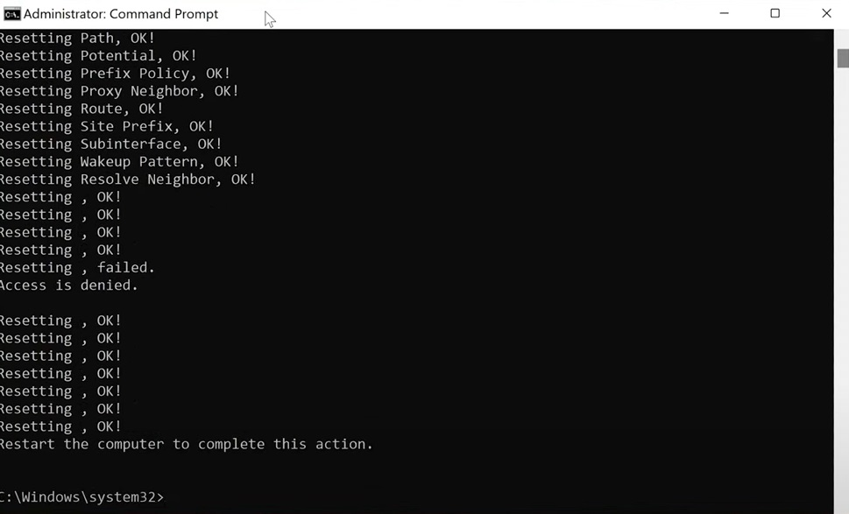Image resolution: width=849 pixels, height=514 pixels.
Task: Open the Command Prompt system menu icon
Action: pyautogui.click(x=12, y=14)
